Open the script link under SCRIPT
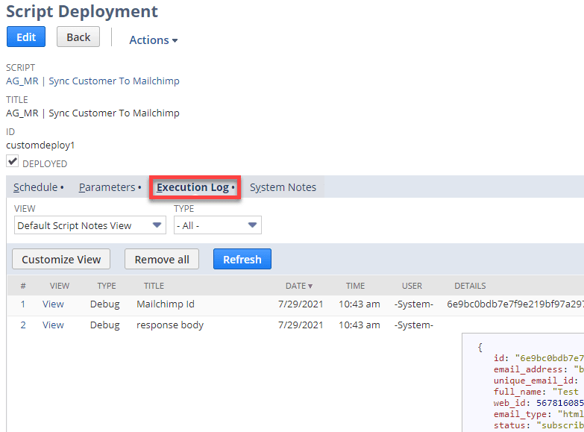Screen dimensions: 584x432 pyautogui.click(x=92, y=81)
